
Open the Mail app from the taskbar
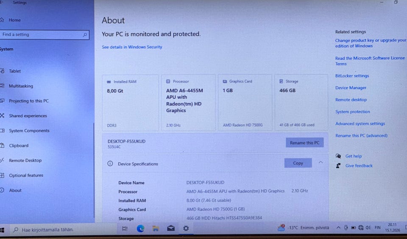pyautogui.click(x=171, y=228)
